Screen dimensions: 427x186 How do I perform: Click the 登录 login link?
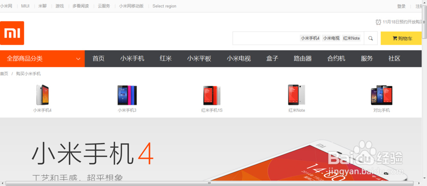401,6
